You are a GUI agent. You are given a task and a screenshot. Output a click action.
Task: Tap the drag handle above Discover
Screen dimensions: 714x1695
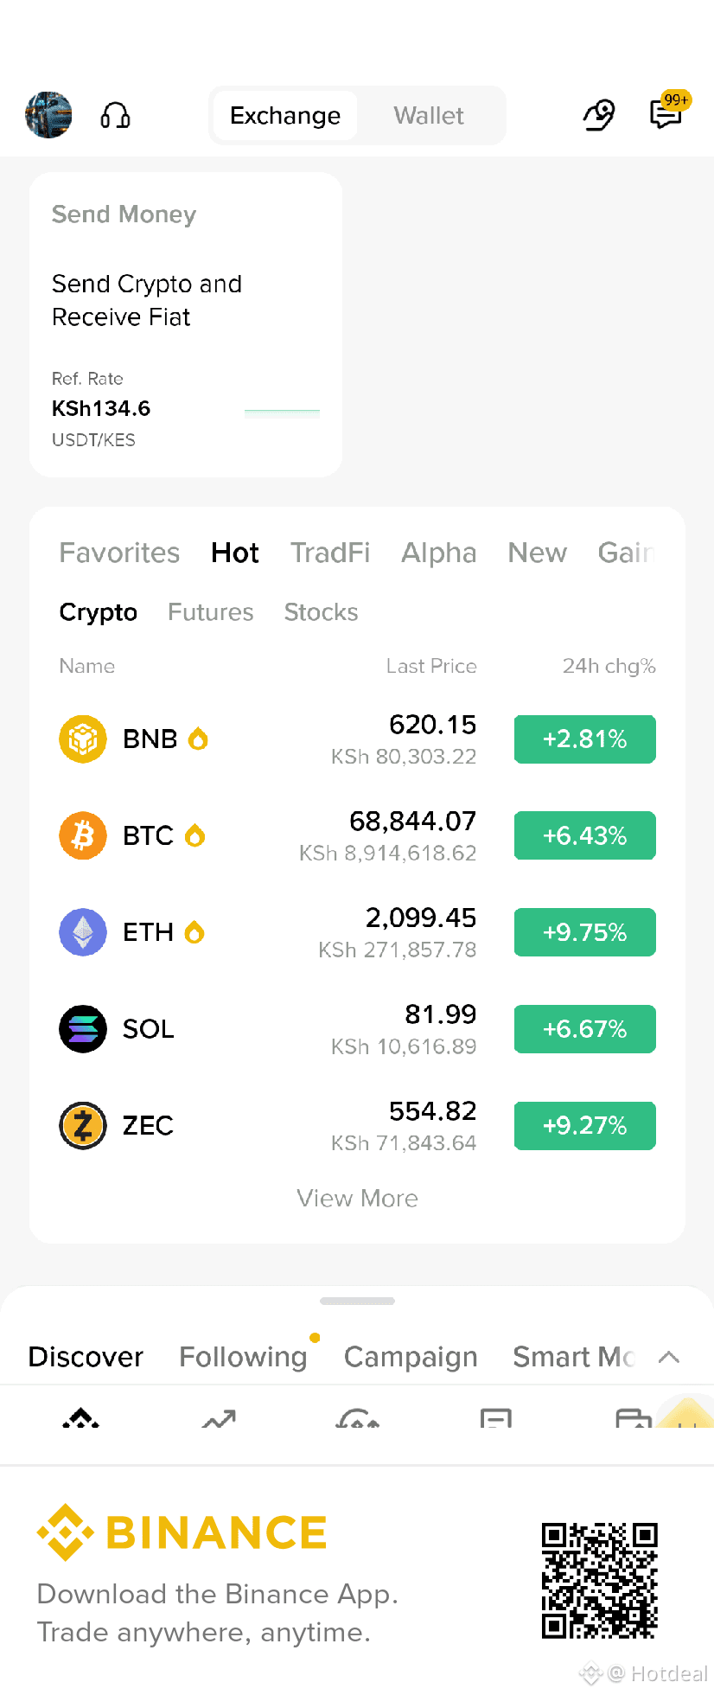[x=357, y=1301]
